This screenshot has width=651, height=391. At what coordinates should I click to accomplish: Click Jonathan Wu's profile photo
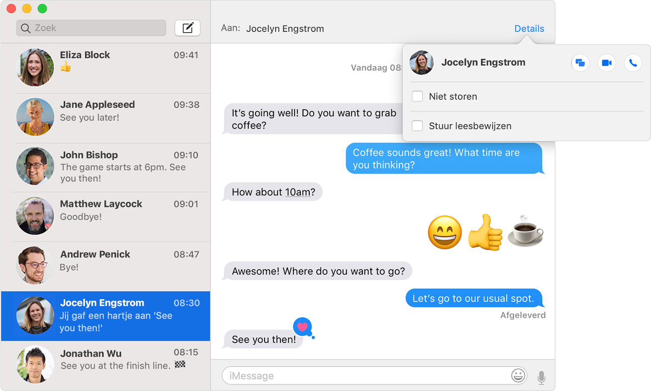tap(35, 364)
